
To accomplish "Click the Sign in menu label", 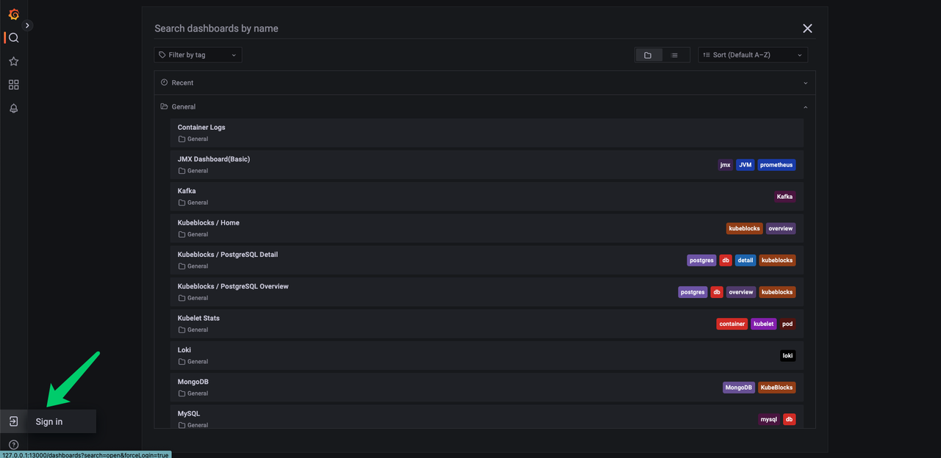I will [x=49, y=422].
